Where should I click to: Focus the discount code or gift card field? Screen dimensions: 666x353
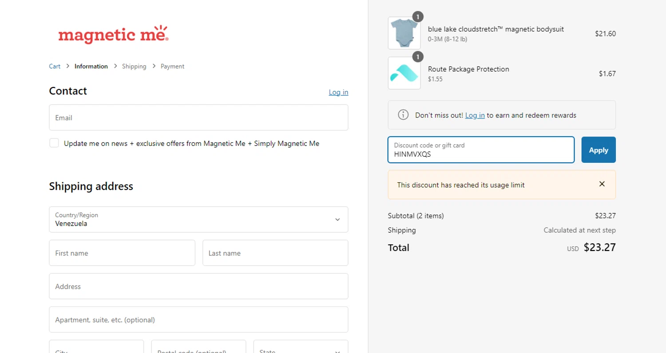pos(481,150)
